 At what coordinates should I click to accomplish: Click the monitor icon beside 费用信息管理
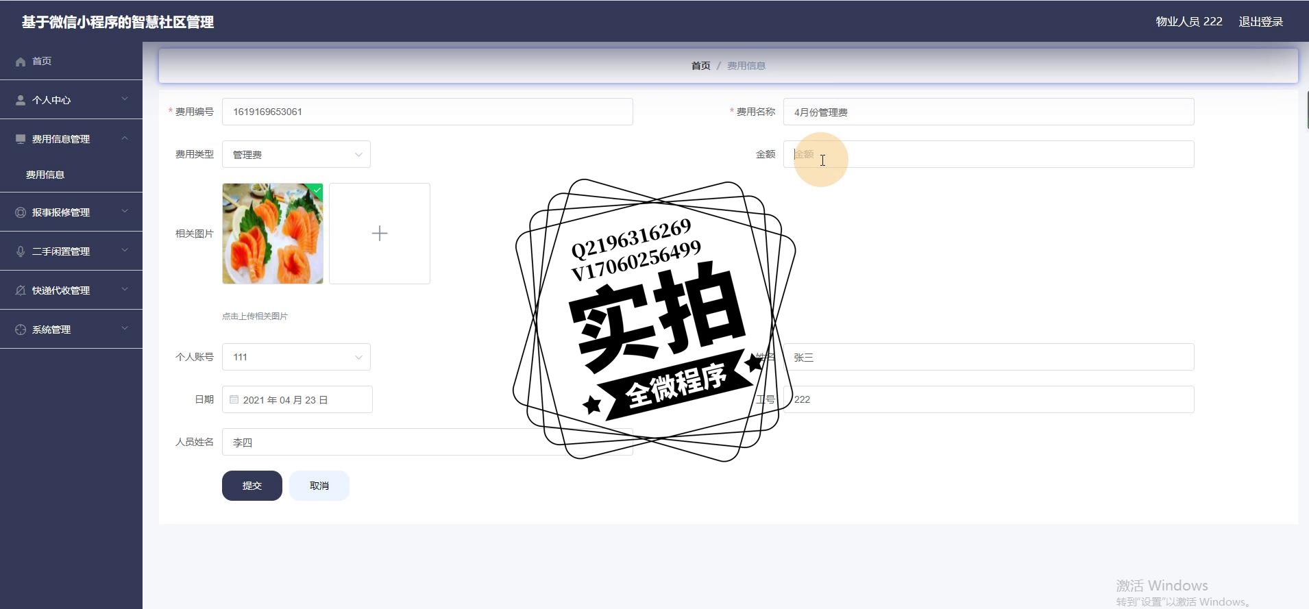point(21,139)
